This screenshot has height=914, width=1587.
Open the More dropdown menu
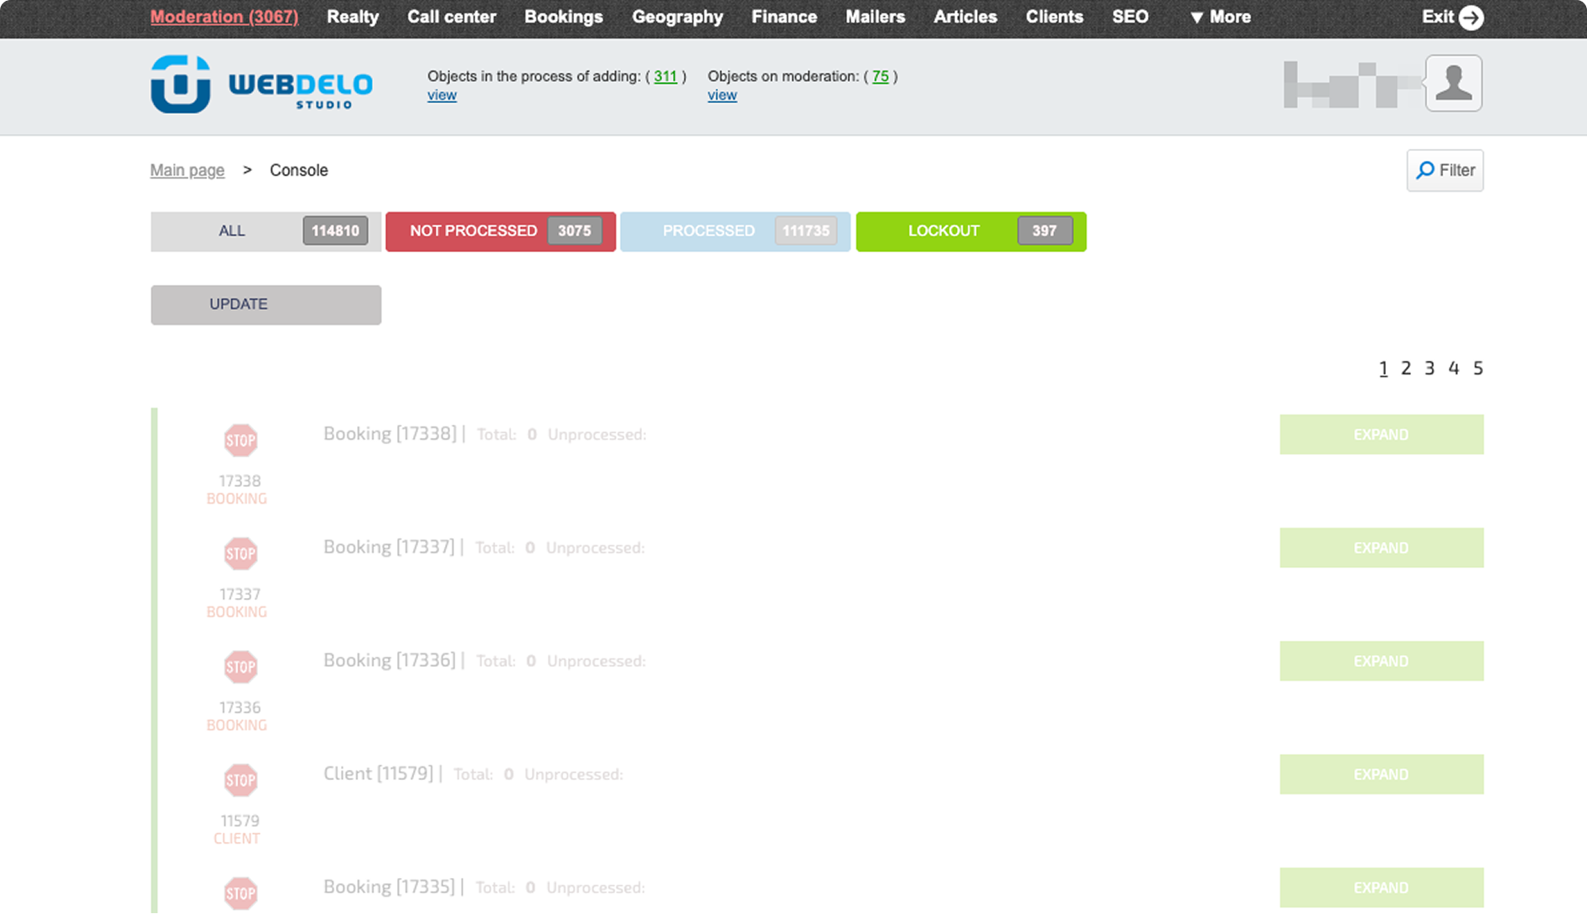coord(1220,18)
